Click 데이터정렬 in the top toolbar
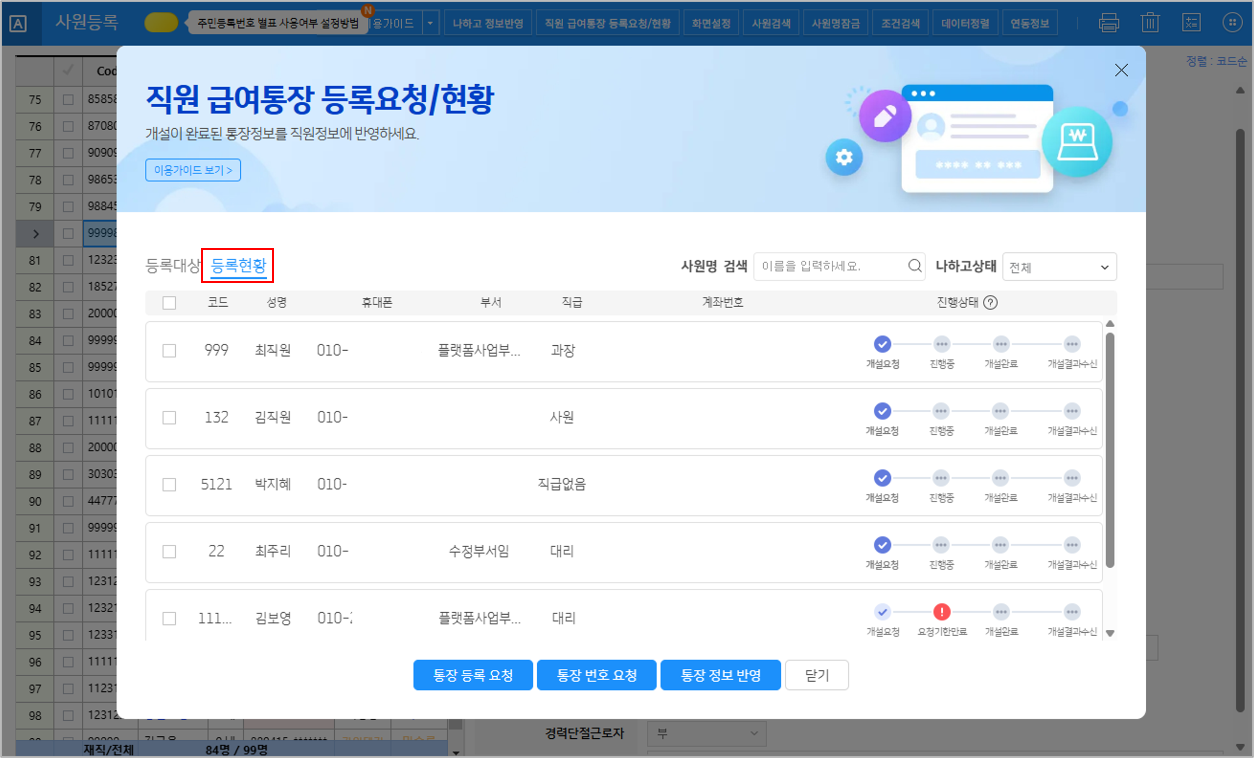 coord(965,23)
